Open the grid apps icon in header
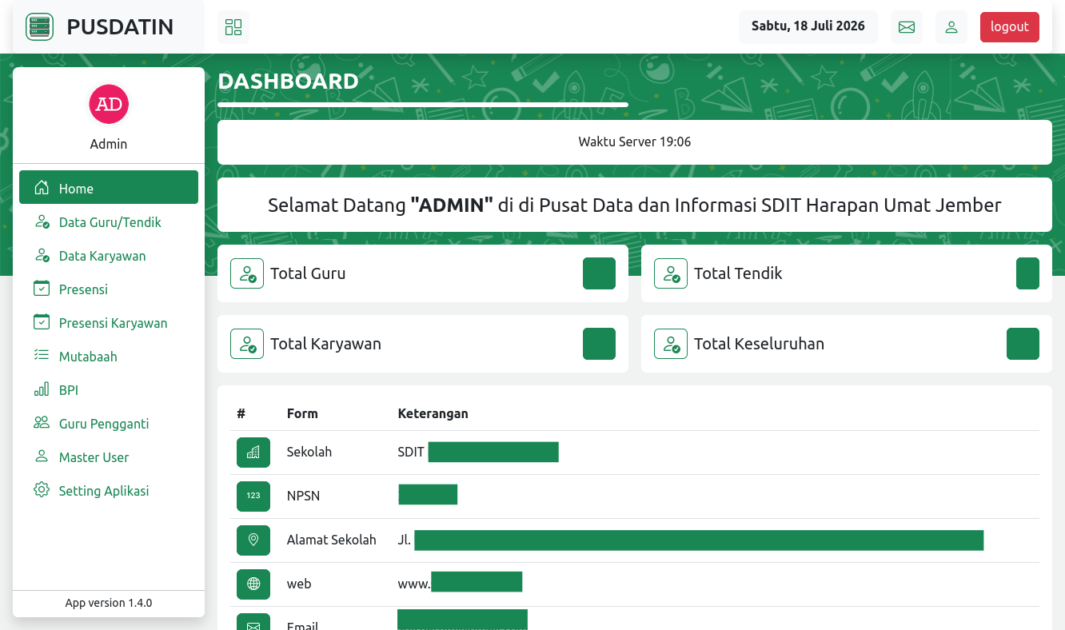 coord(233,27)
